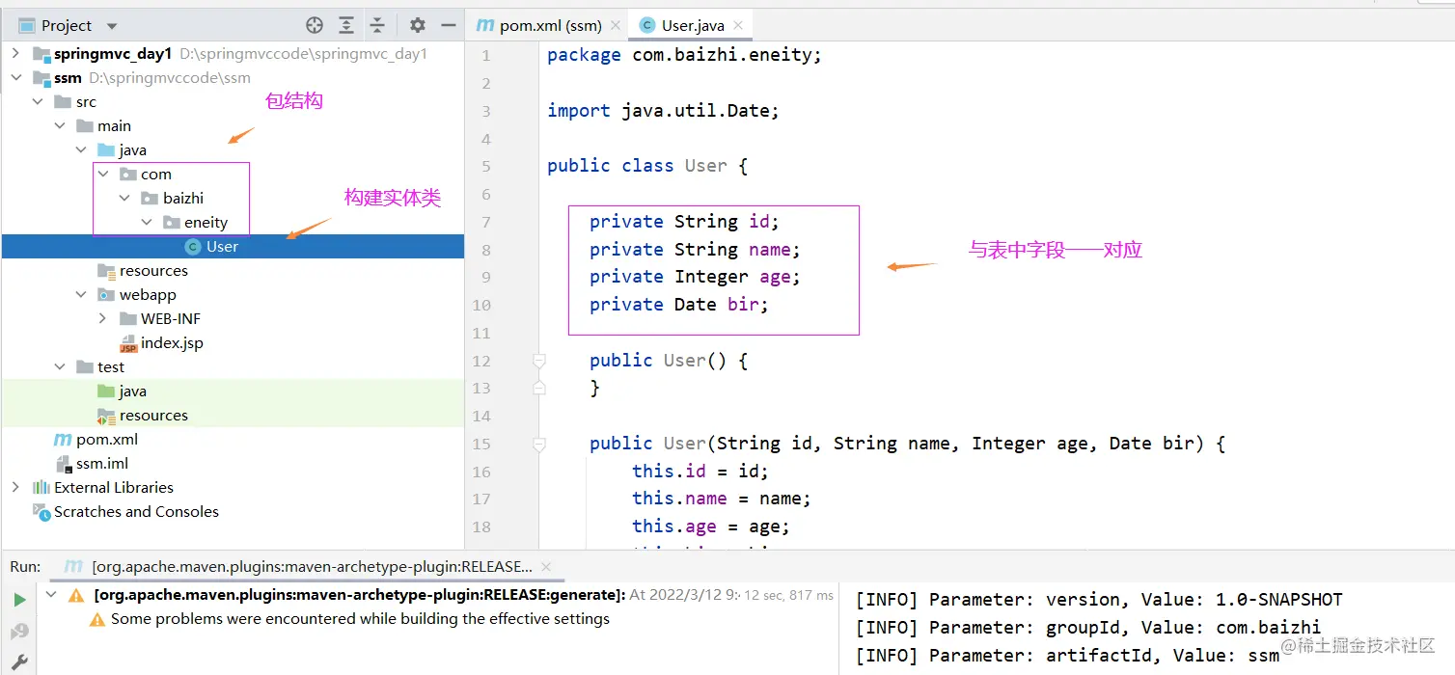Screen dimensions: 1455x675
Task: Collapse the ssm module node
Action: pyautogui.click(x=15, y=78)
